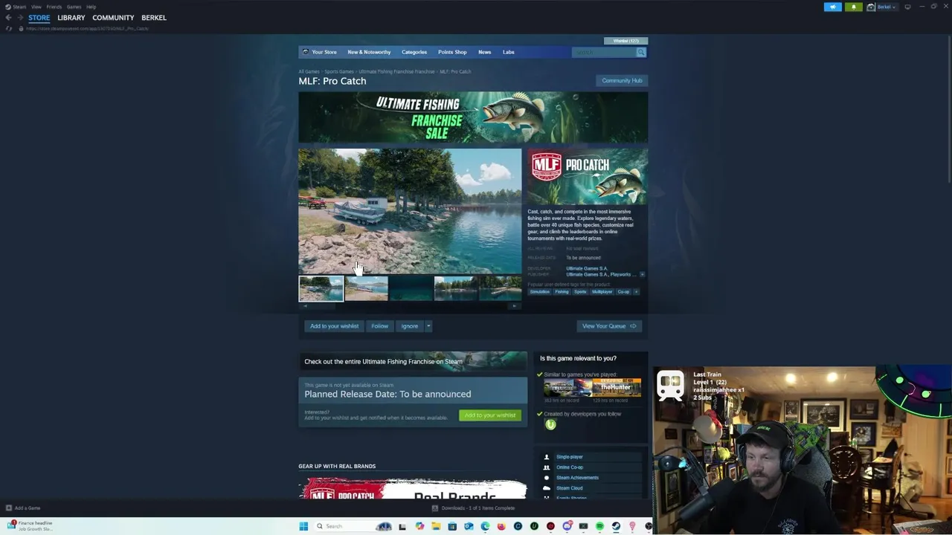
Task: Open the Friends menu
Action: pyautogui.click(x=54, y=7)
